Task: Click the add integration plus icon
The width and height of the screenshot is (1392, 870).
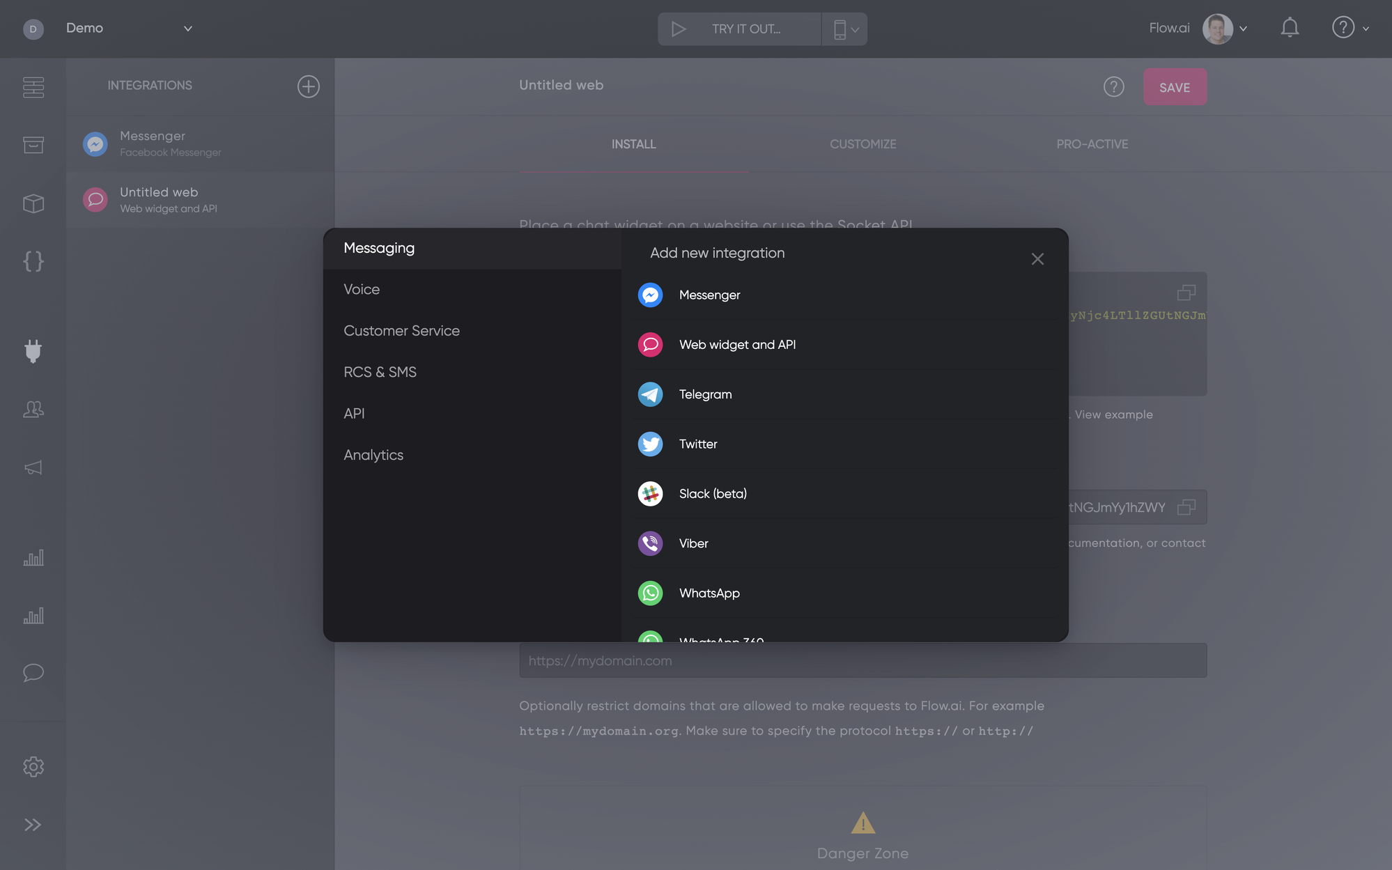Action: [308, 86]
